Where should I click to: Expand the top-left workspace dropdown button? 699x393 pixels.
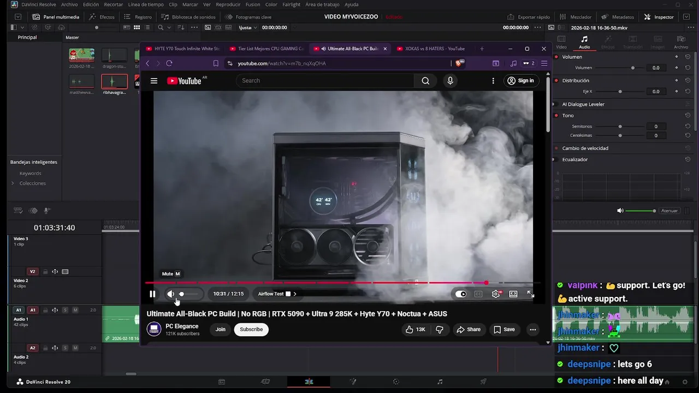[x=17, y=17]
